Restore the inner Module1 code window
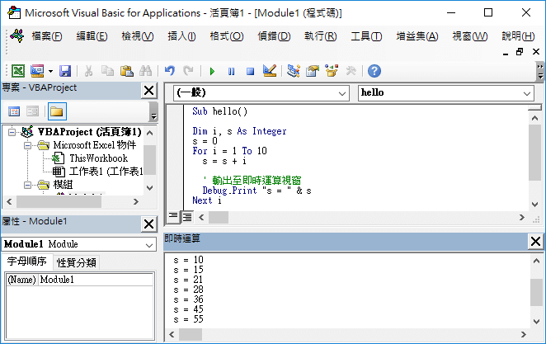 [x=520, y=52]
